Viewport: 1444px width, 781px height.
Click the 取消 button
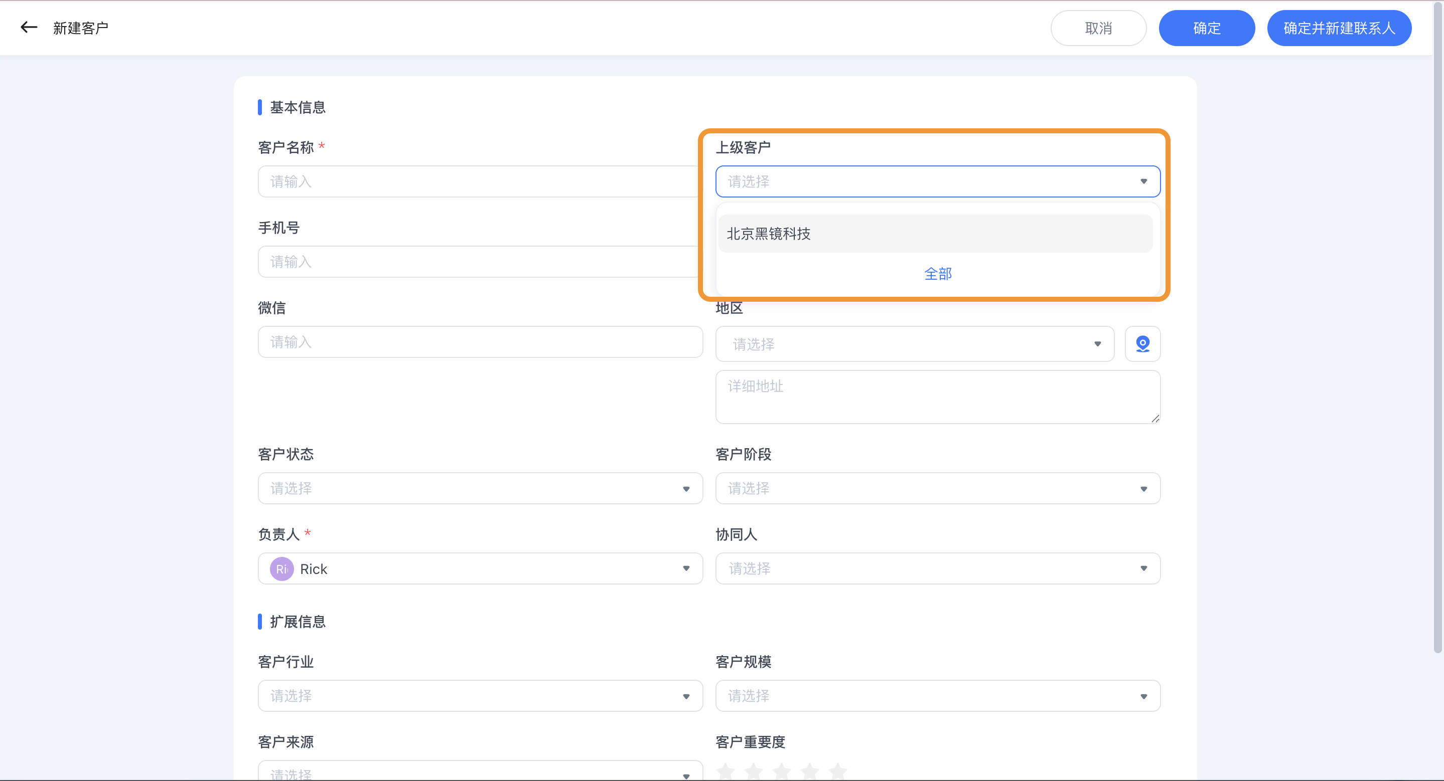(x=1098, y=28)
